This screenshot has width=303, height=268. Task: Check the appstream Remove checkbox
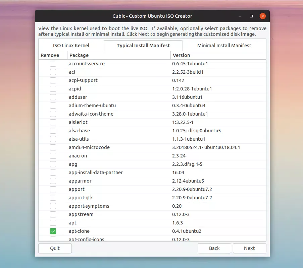click(53, 214)
